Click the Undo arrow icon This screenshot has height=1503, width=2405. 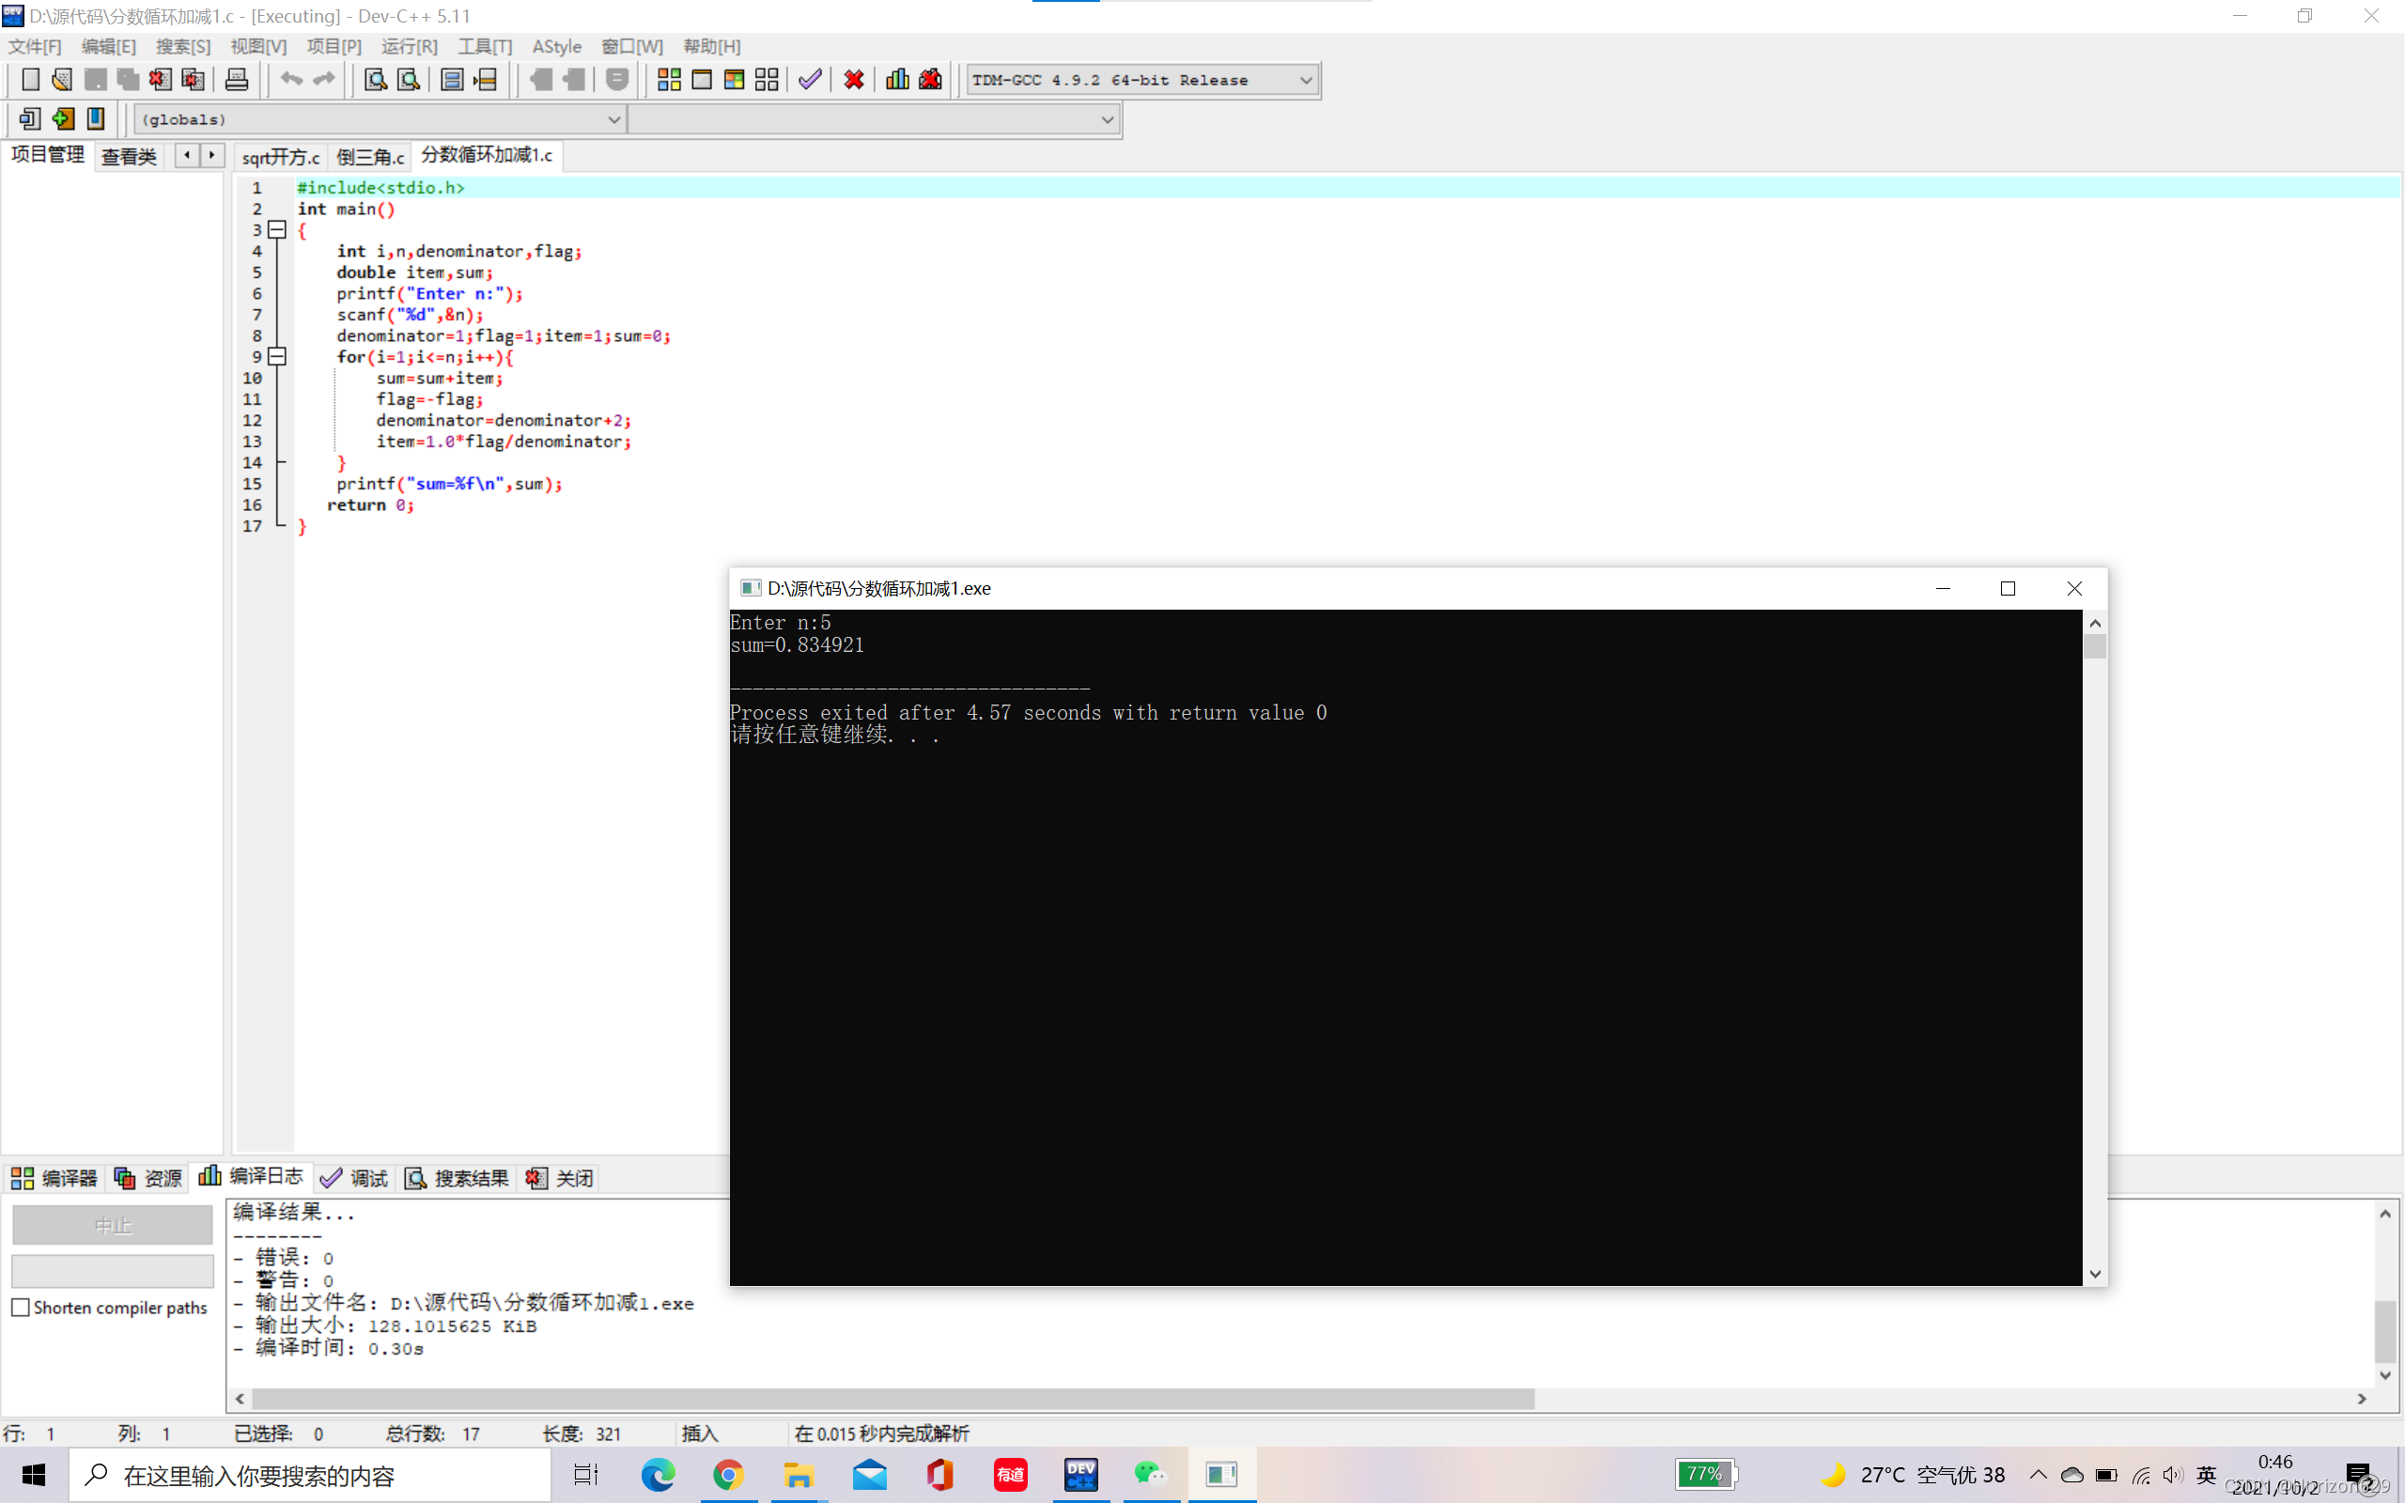click(x=291, y=80)
